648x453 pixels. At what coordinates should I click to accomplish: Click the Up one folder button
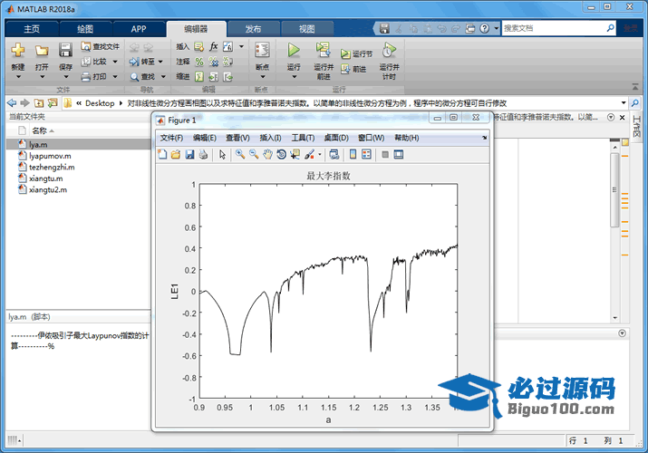click(x=39, y=102)
